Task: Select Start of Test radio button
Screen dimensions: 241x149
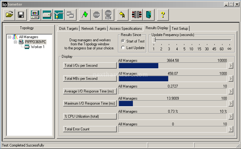Action: 123,41
